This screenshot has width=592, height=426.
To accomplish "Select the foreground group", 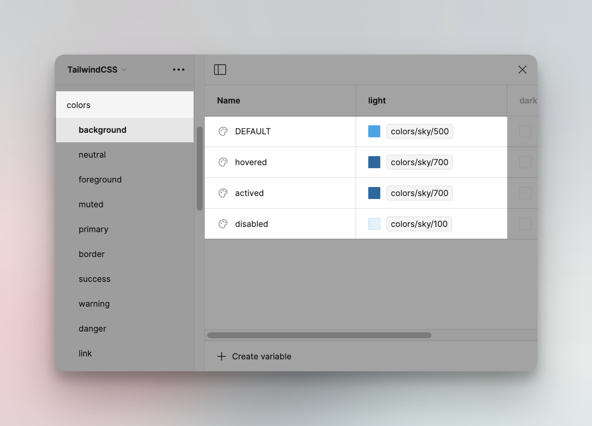I will coord(125,180).
